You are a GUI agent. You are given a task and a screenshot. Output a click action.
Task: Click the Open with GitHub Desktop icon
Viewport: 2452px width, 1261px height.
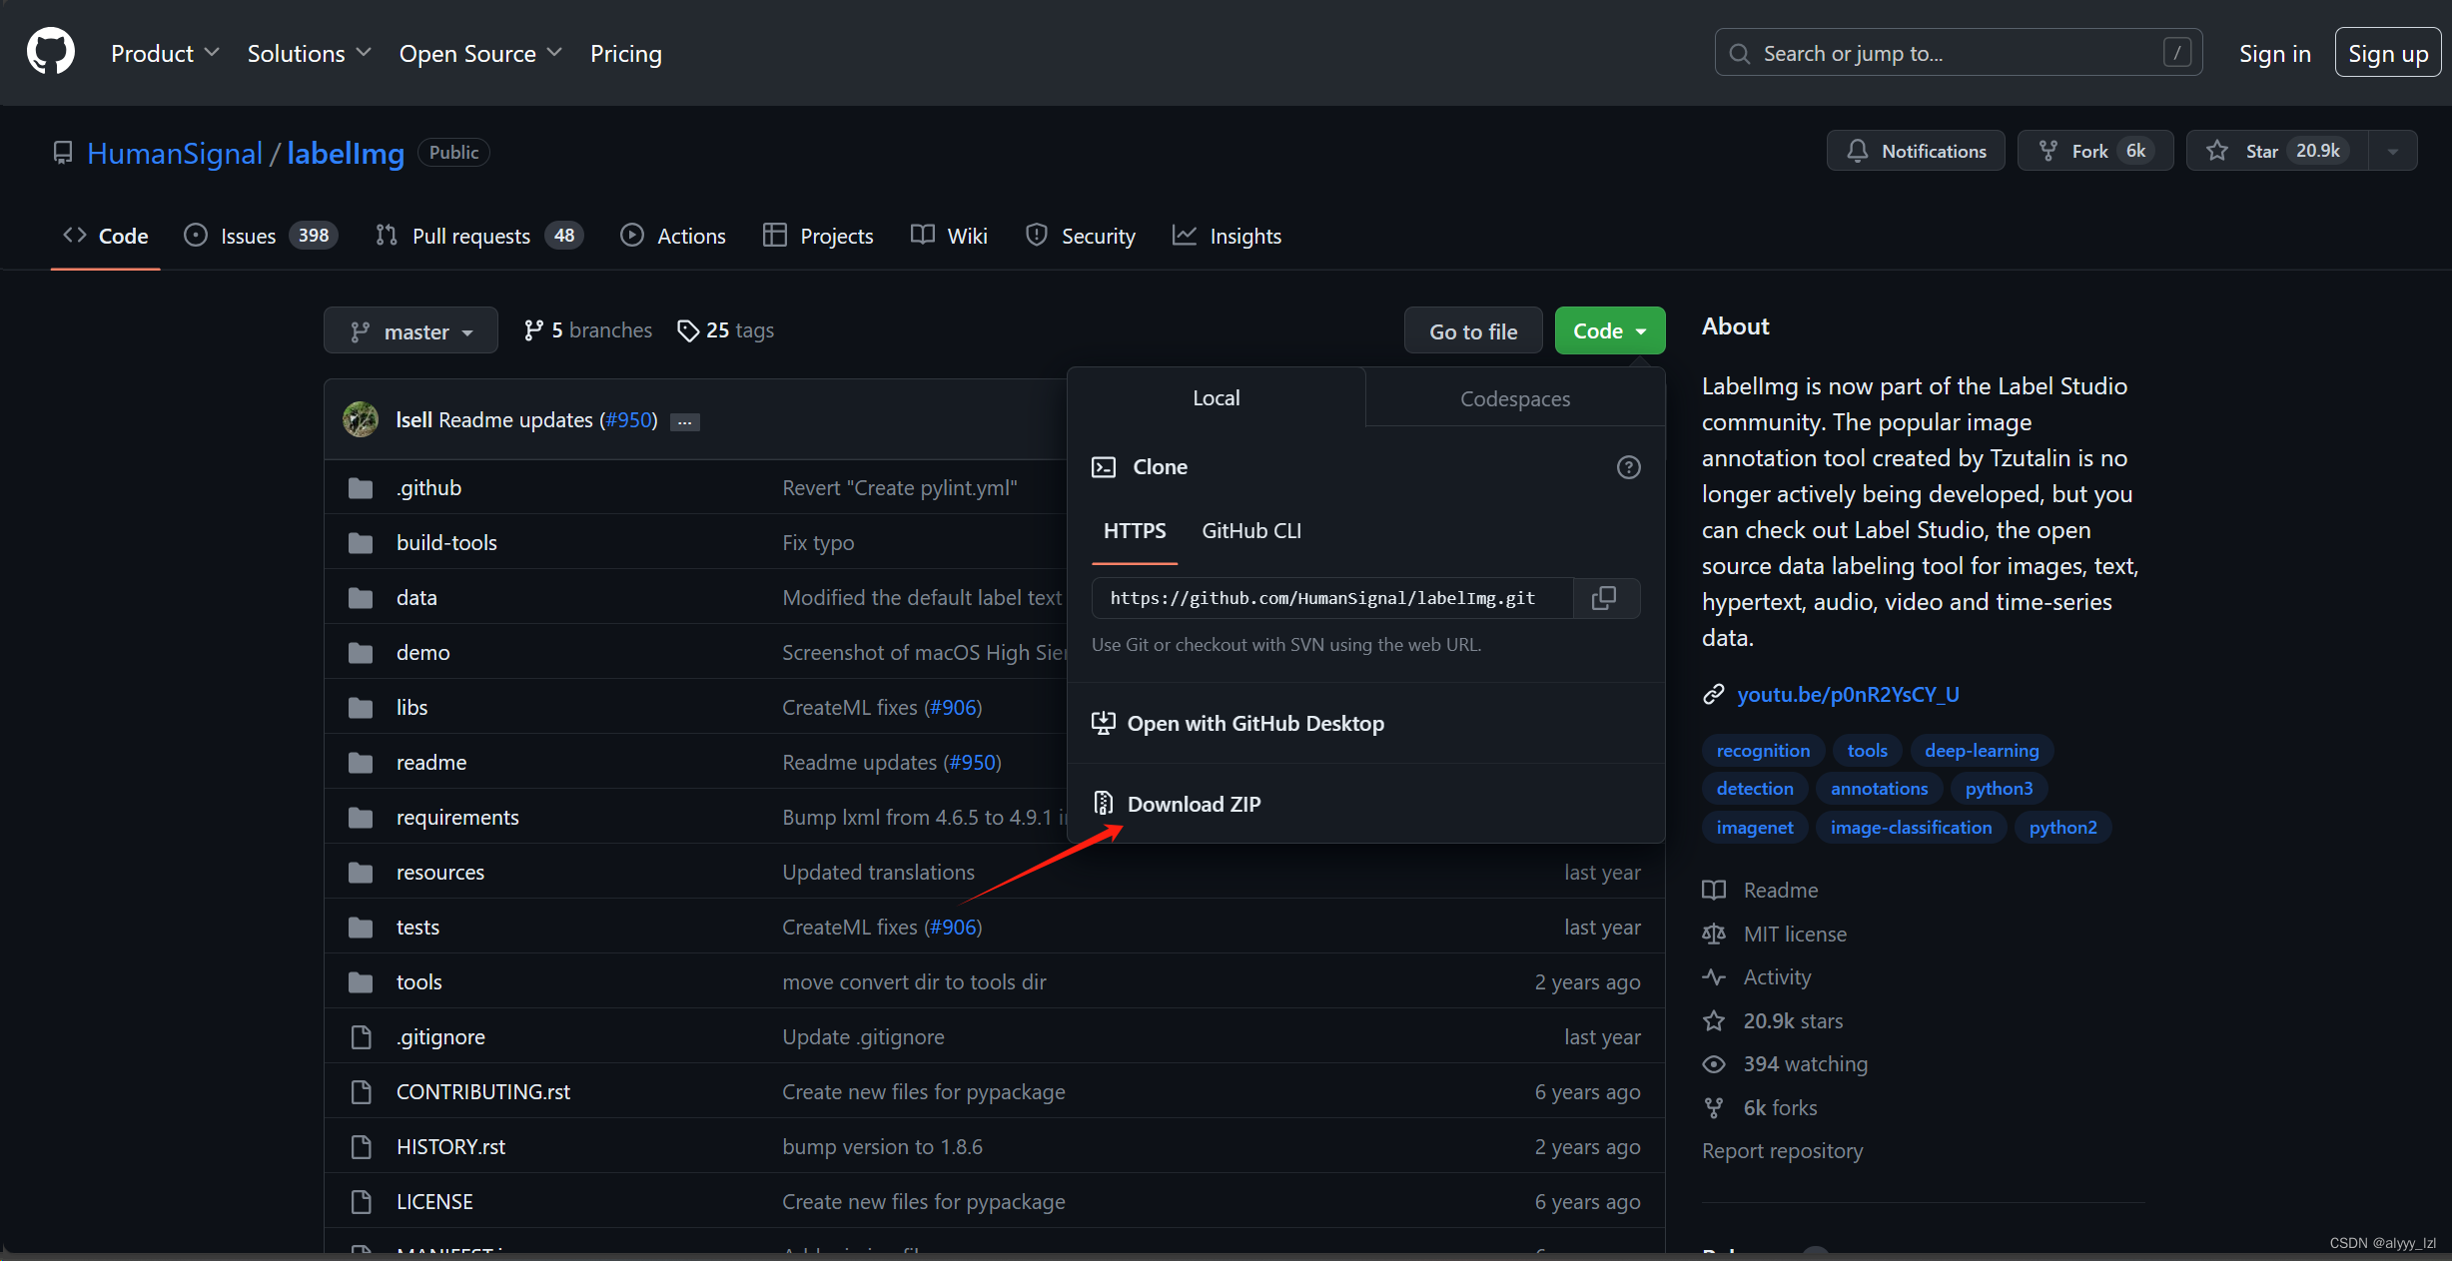(x=1103, y=723)
